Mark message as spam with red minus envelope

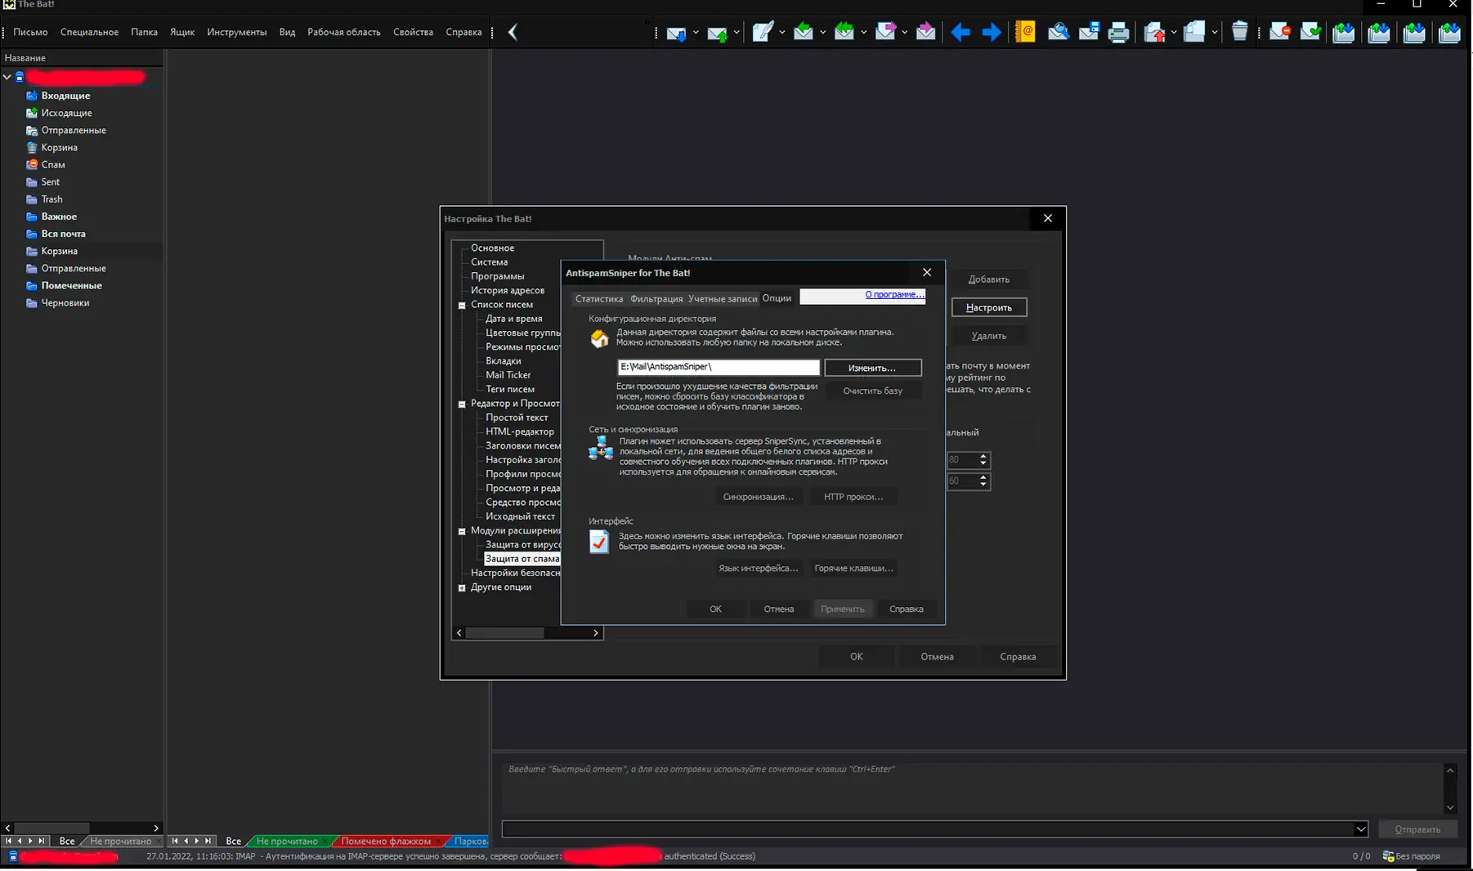(x=1279, y=33)
